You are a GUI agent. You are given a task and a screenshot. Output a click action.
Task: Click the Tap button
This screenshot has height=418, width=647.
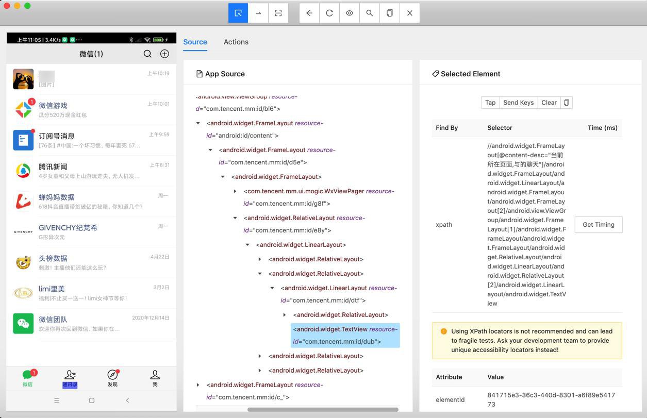click(490, 103)
